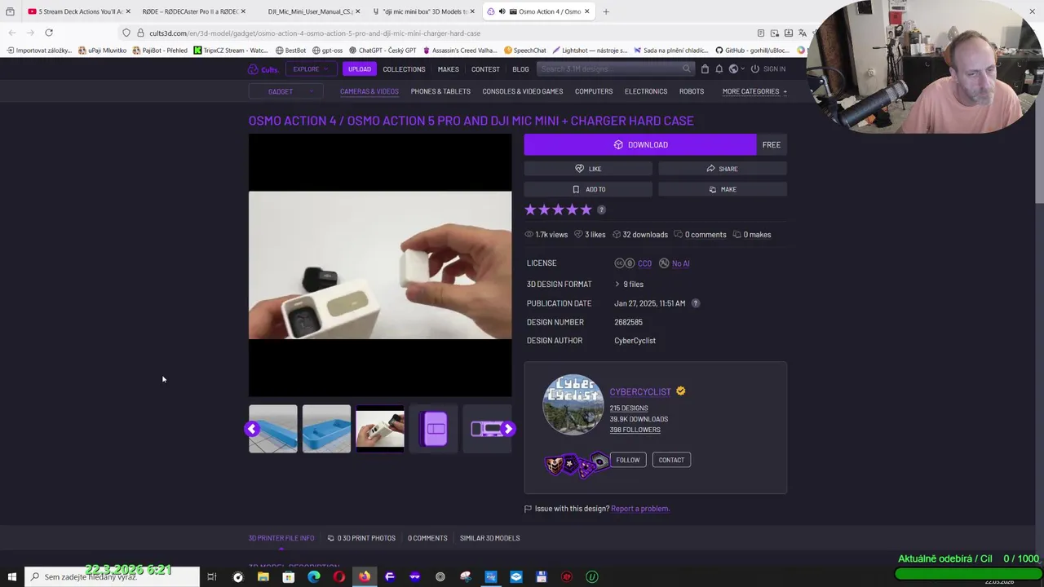Click the site shield icon in the address bar
The height and width of the screenshot is (587, 1044).
126,33
